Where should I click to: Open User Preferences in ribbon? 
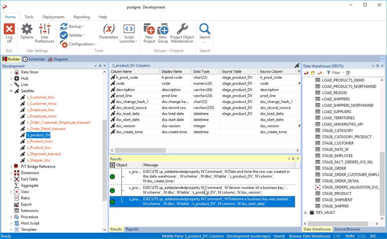click(x=44, y=30)
